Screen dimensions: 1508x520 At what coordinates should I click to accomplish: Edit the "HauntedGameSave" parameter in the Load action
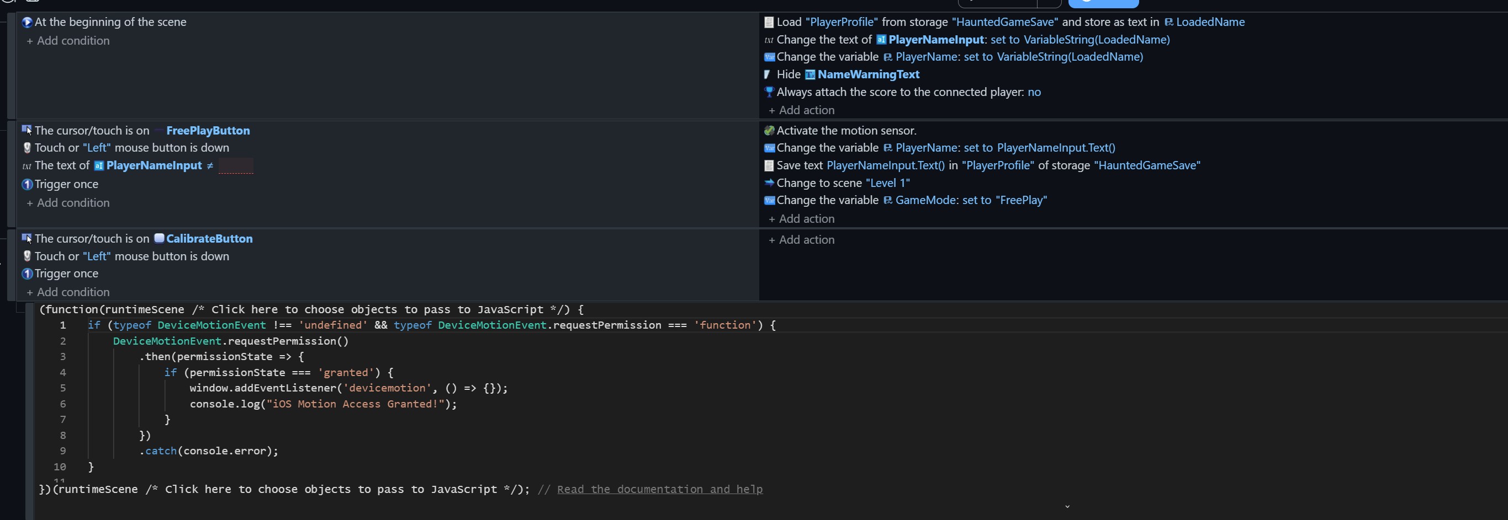coord(1004,22)
